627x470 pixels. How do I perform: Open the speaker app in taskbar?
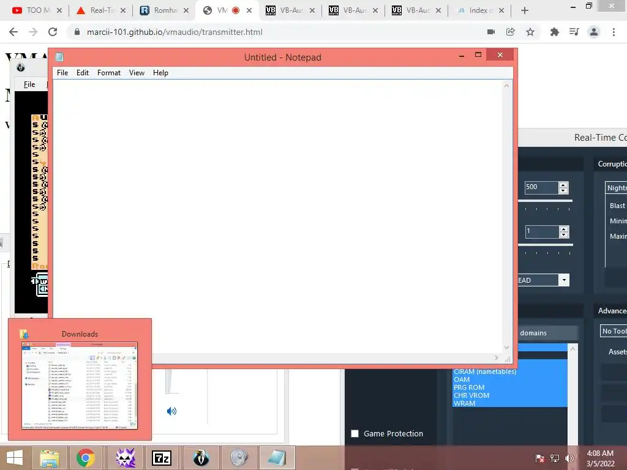[x=239, y=458]
